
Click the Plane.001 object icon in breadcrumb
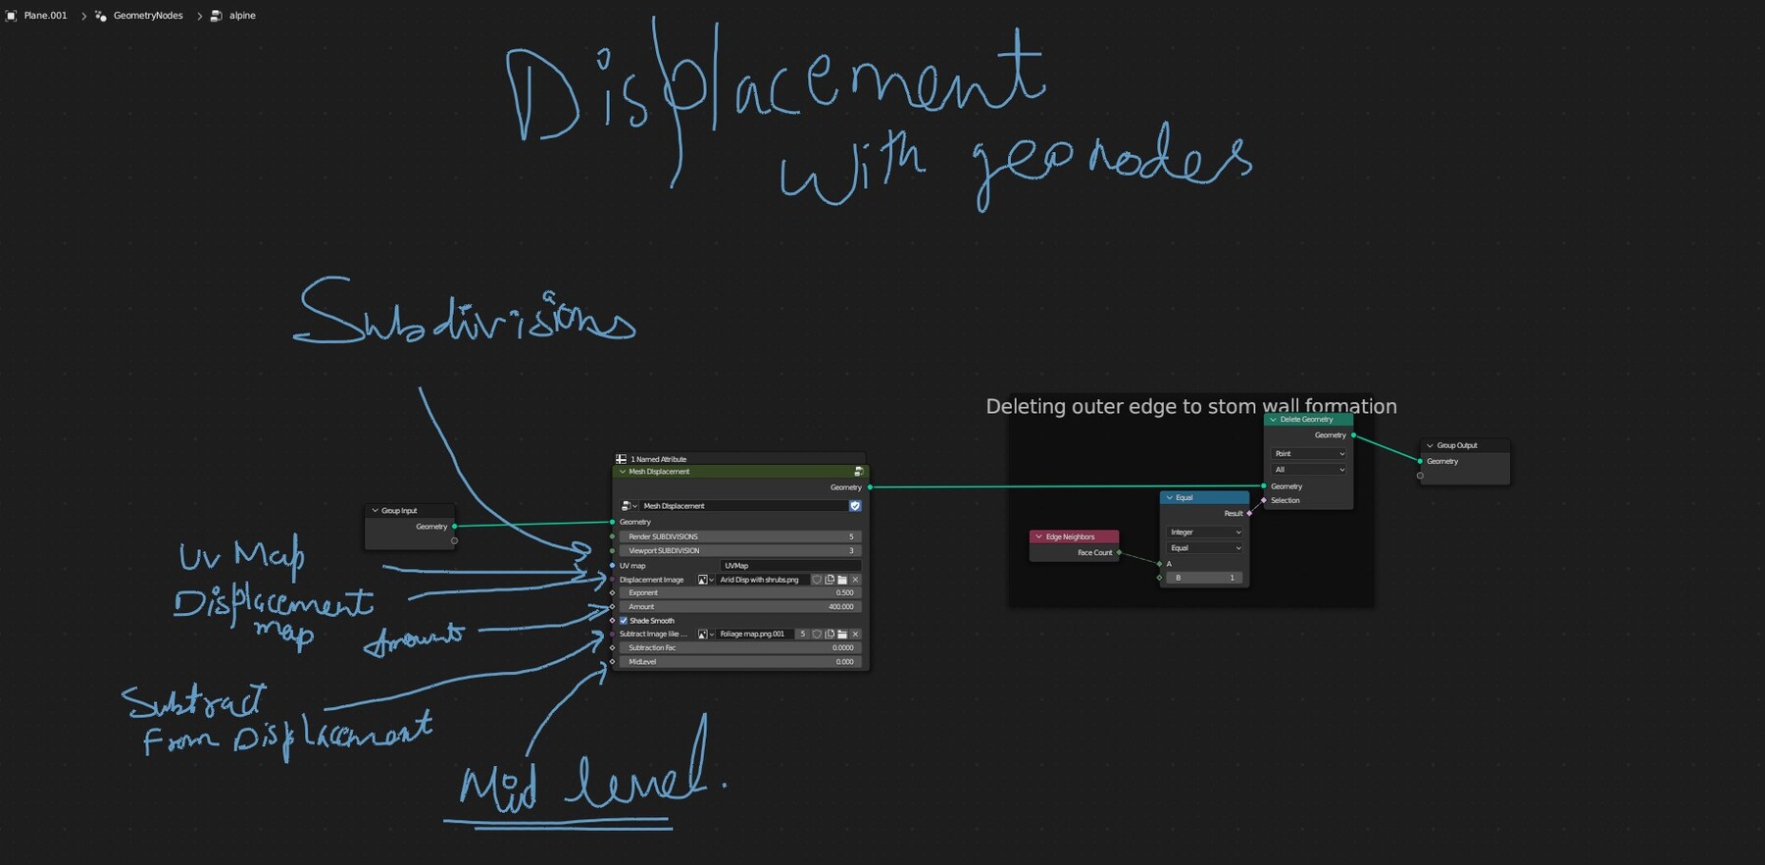pyautogui.click(x=12, y=16)
